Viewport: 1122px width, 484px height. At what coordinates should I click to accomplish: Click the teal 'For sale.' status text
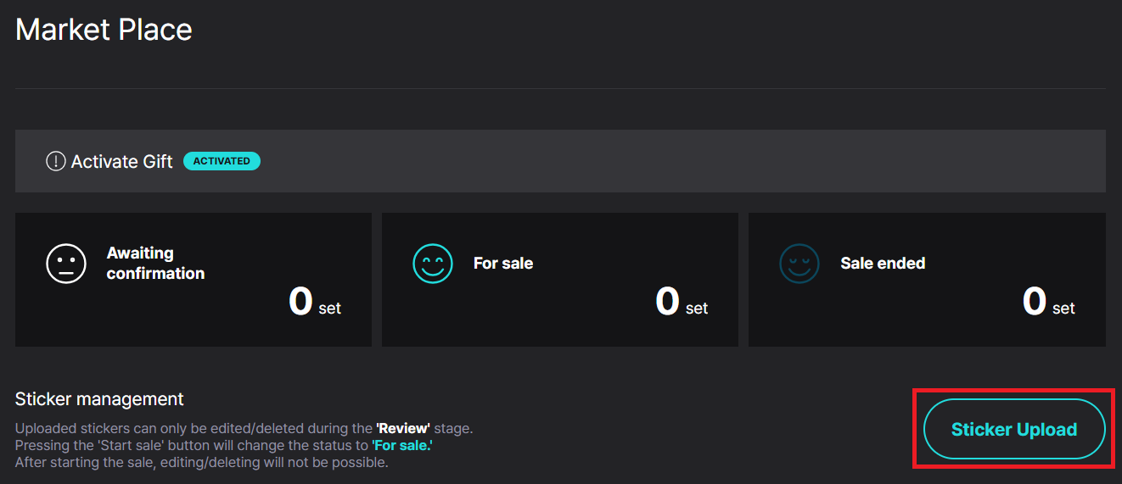pyautogui.click(x=402, y=446)
